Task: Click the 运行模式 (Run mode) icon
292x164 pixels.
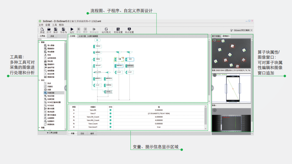Action: point(106,29)
